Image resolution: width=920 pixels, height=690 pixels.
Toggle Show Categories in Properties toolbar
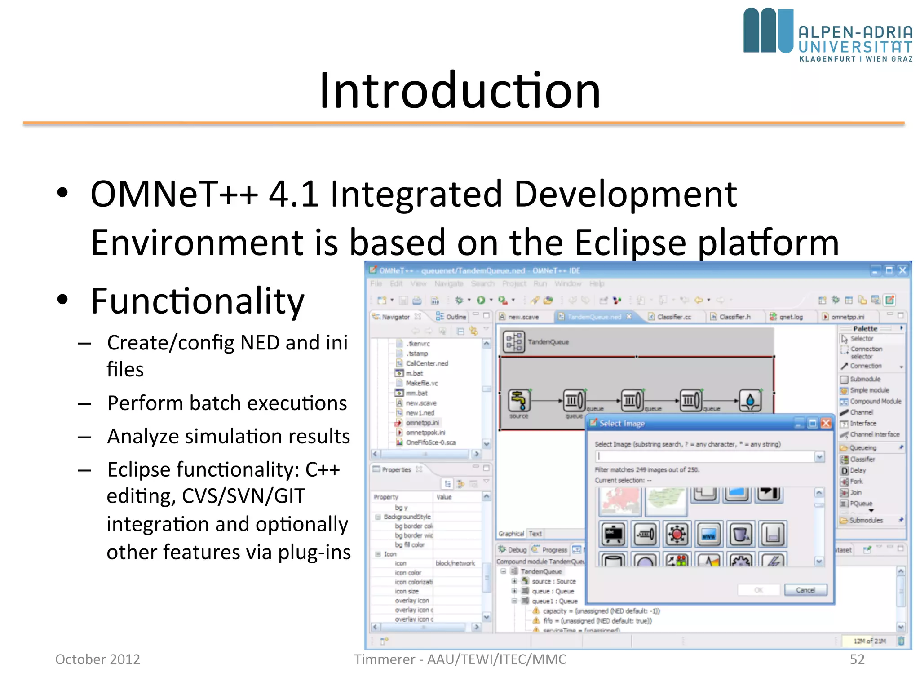[447, 483]
